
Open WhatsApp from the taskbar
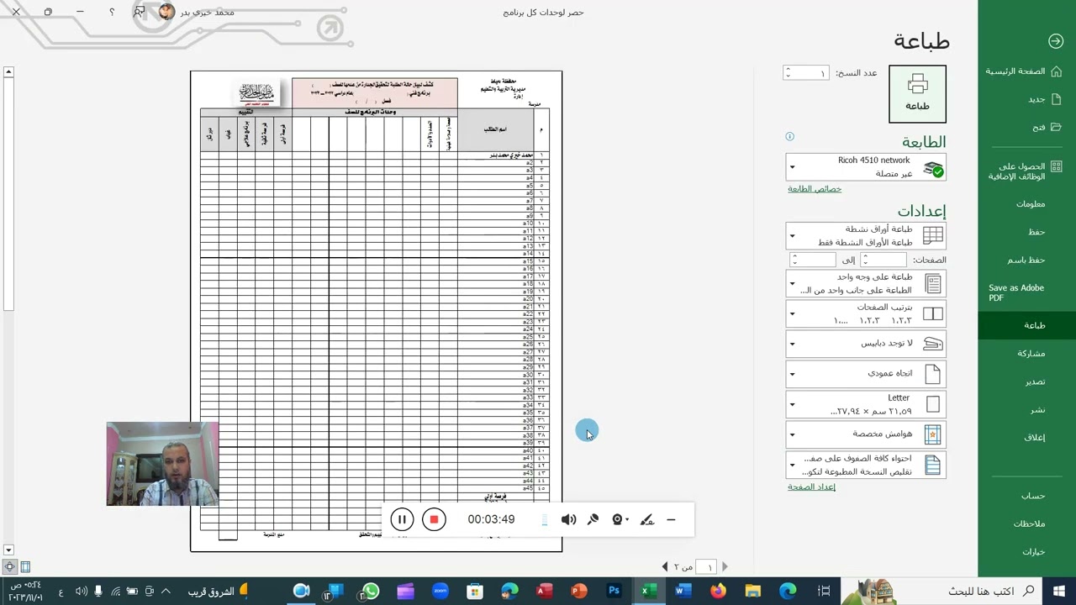[371, 591]
